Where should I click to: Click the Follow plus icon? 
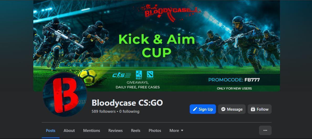(x=253, y=109)
